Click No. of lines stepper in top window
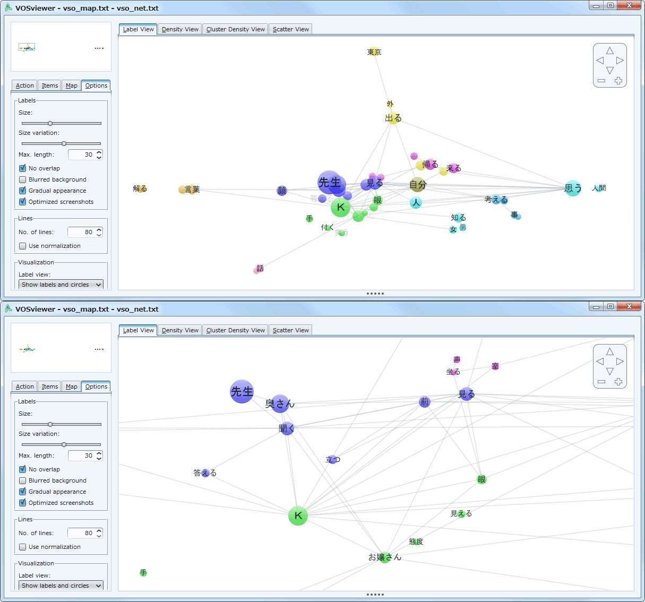645x602 pixels. pos(99,232)
